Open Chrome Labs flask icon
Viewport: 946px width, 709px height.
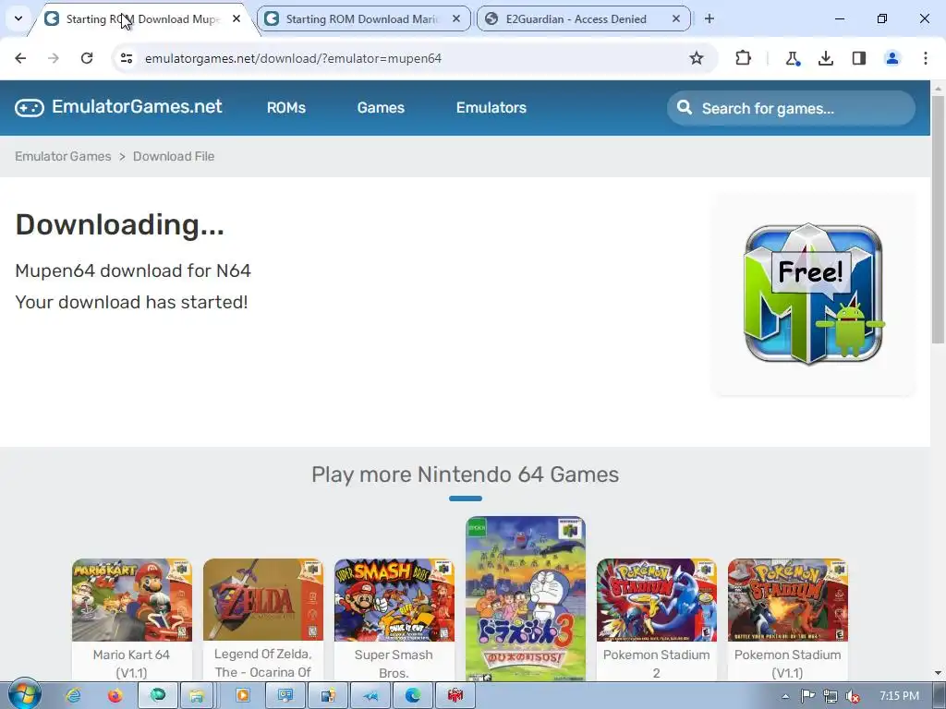[x=792, y=58]
